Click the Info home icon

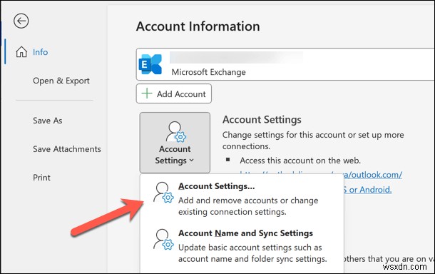tap(21, 52)
